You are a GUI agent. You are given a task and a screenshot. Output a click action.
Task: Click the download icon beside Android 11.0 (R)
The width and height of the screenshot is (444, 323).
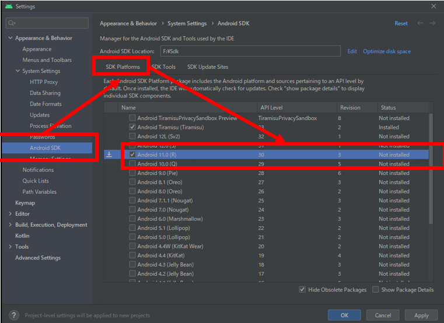tap(109, 155)
